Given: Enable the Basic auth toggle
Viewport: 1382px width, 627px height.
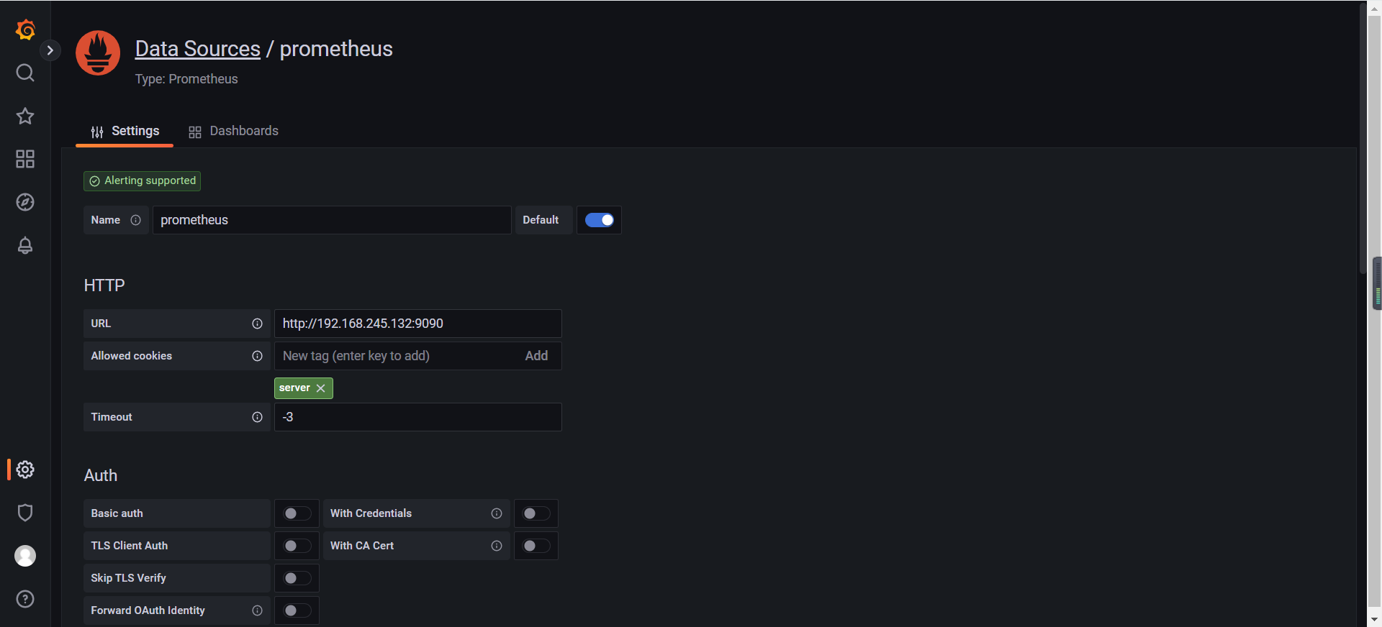Looking at the screenshot, I should (297, 513).
